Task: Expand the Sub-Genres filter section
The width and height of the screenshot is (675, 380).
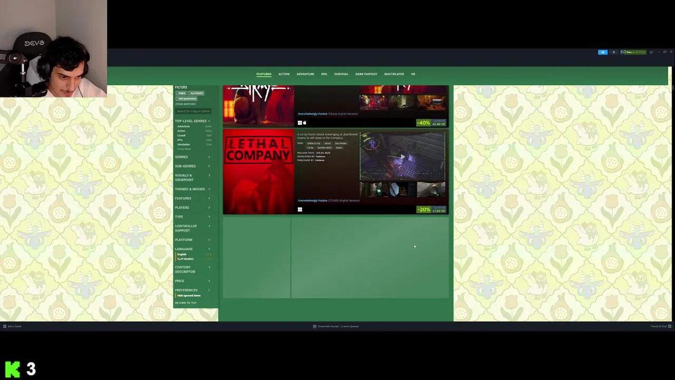Action: click(x=192, y=166)
